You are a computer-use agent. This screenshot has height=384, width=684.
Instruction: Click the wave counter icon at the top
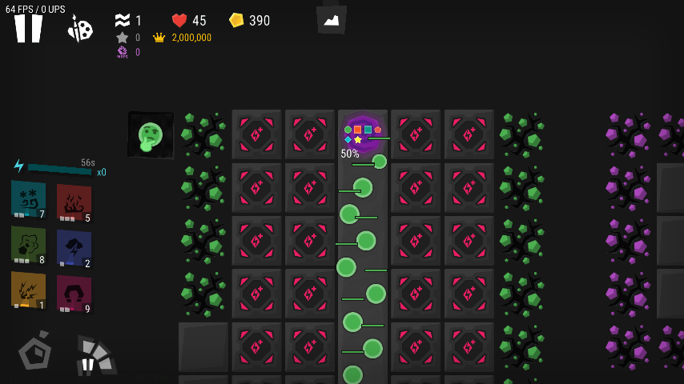point(123,20)
